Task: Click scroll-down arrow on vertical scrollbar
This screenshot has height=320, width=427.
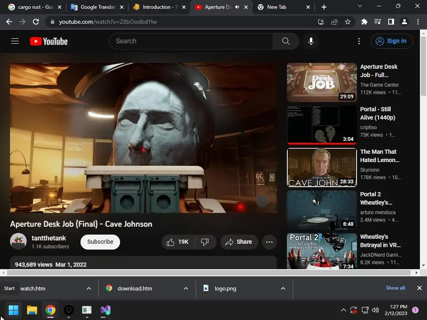Action: [x=423, y=265]
